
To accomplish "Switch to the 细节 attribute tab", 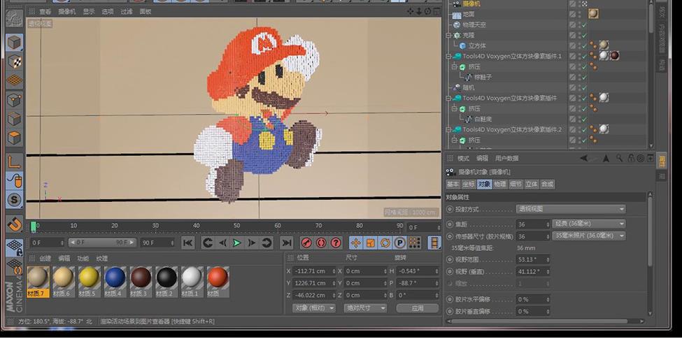I will click(516, 185).
